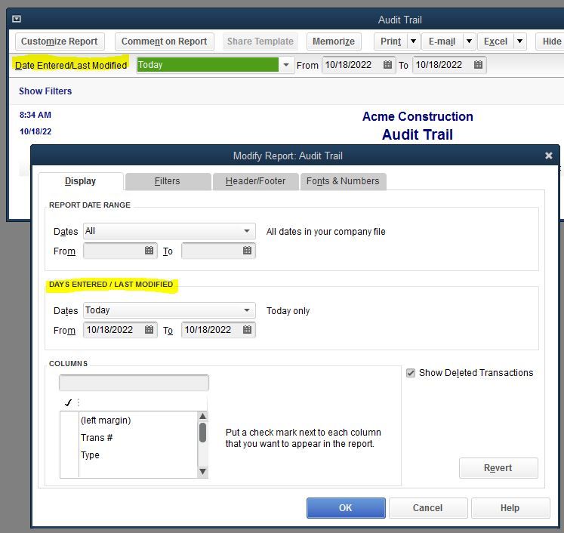This screenshot has width=564, height=533.
Task: Open calendar for Audit Trail From date 10/18/2022
Action: pos(387,65)
